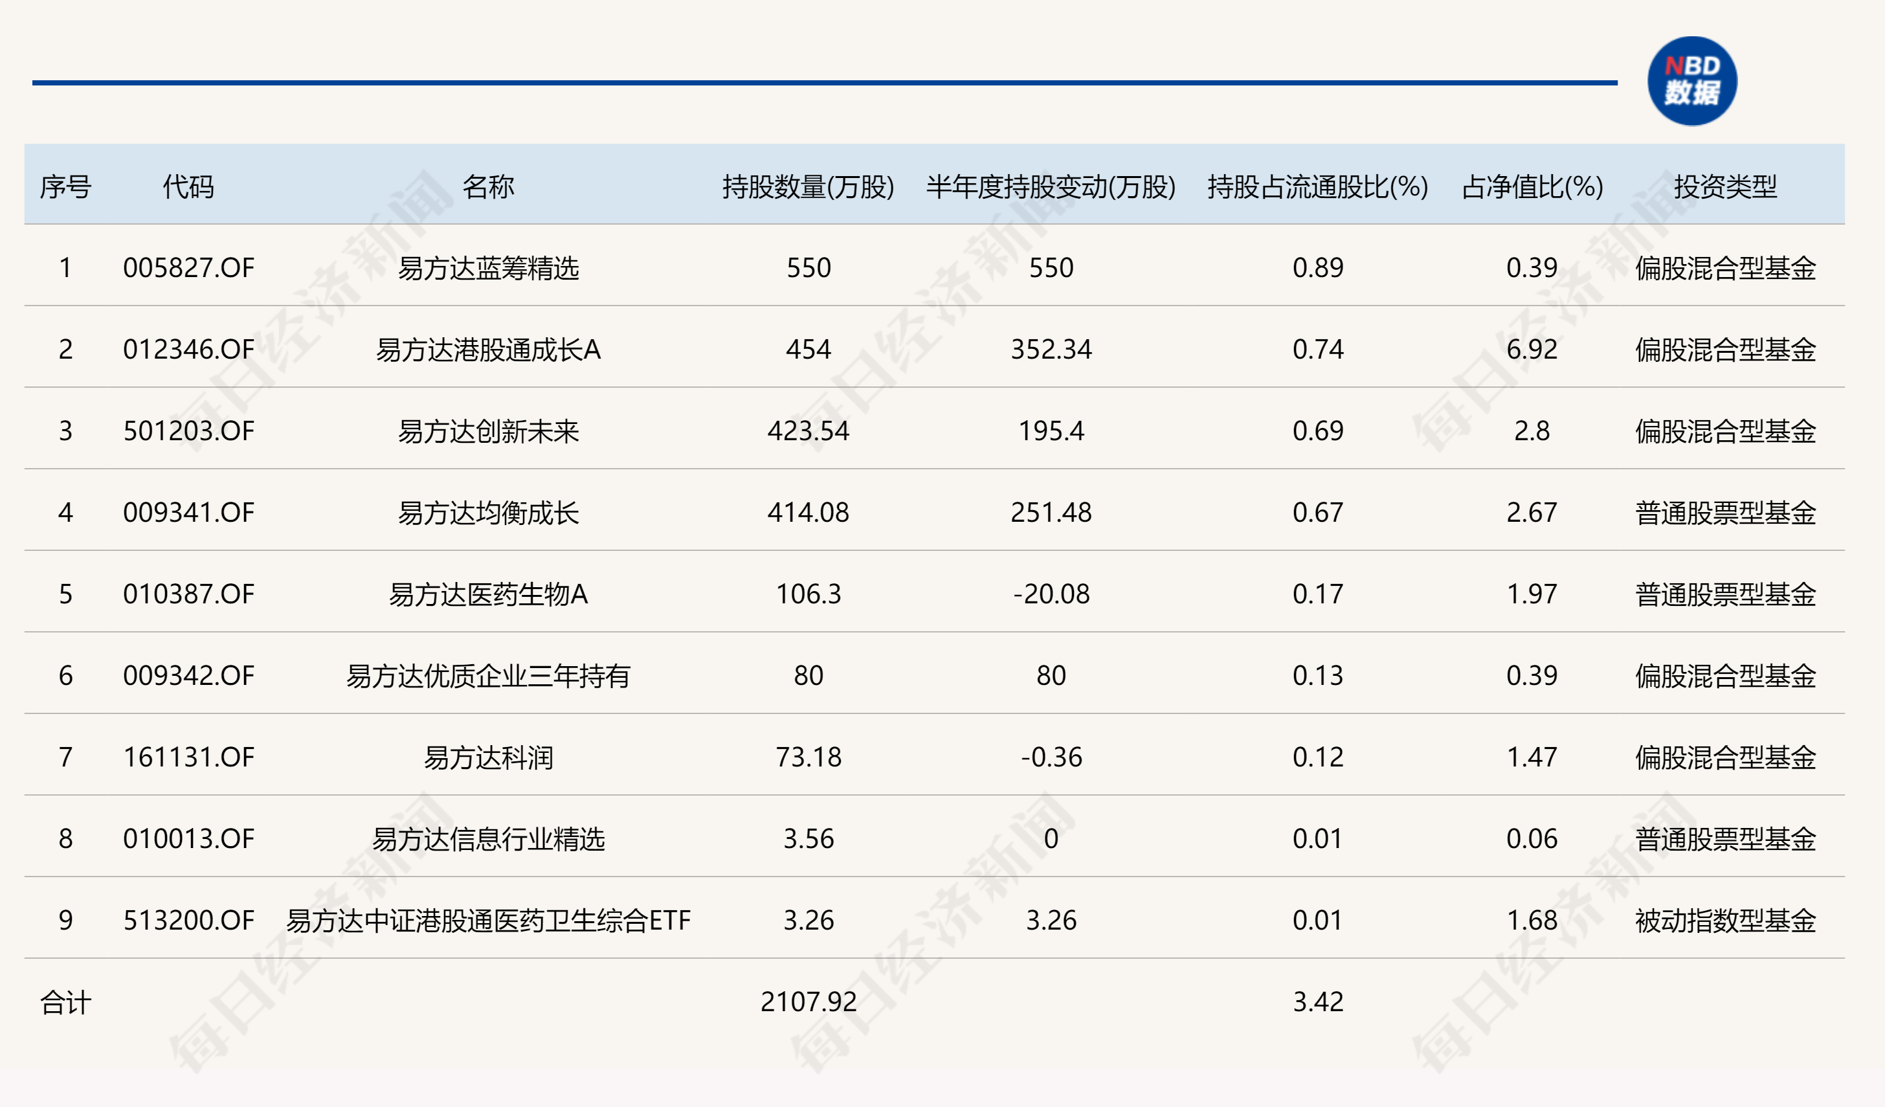Click float share ratio 0.13
1885x1107 pixels.
tap(1318, 675)
